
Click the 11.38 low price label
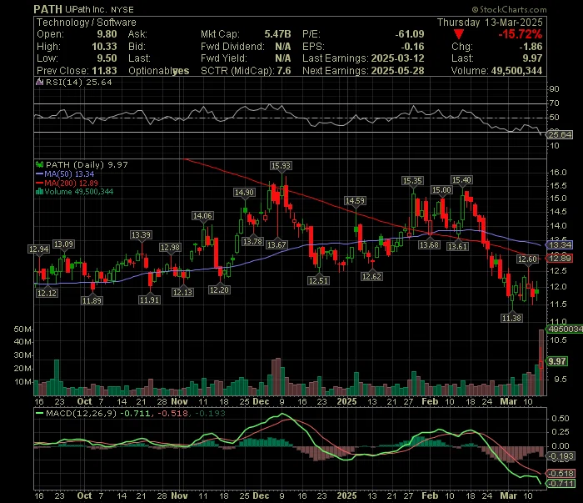(x=511, y=319)
